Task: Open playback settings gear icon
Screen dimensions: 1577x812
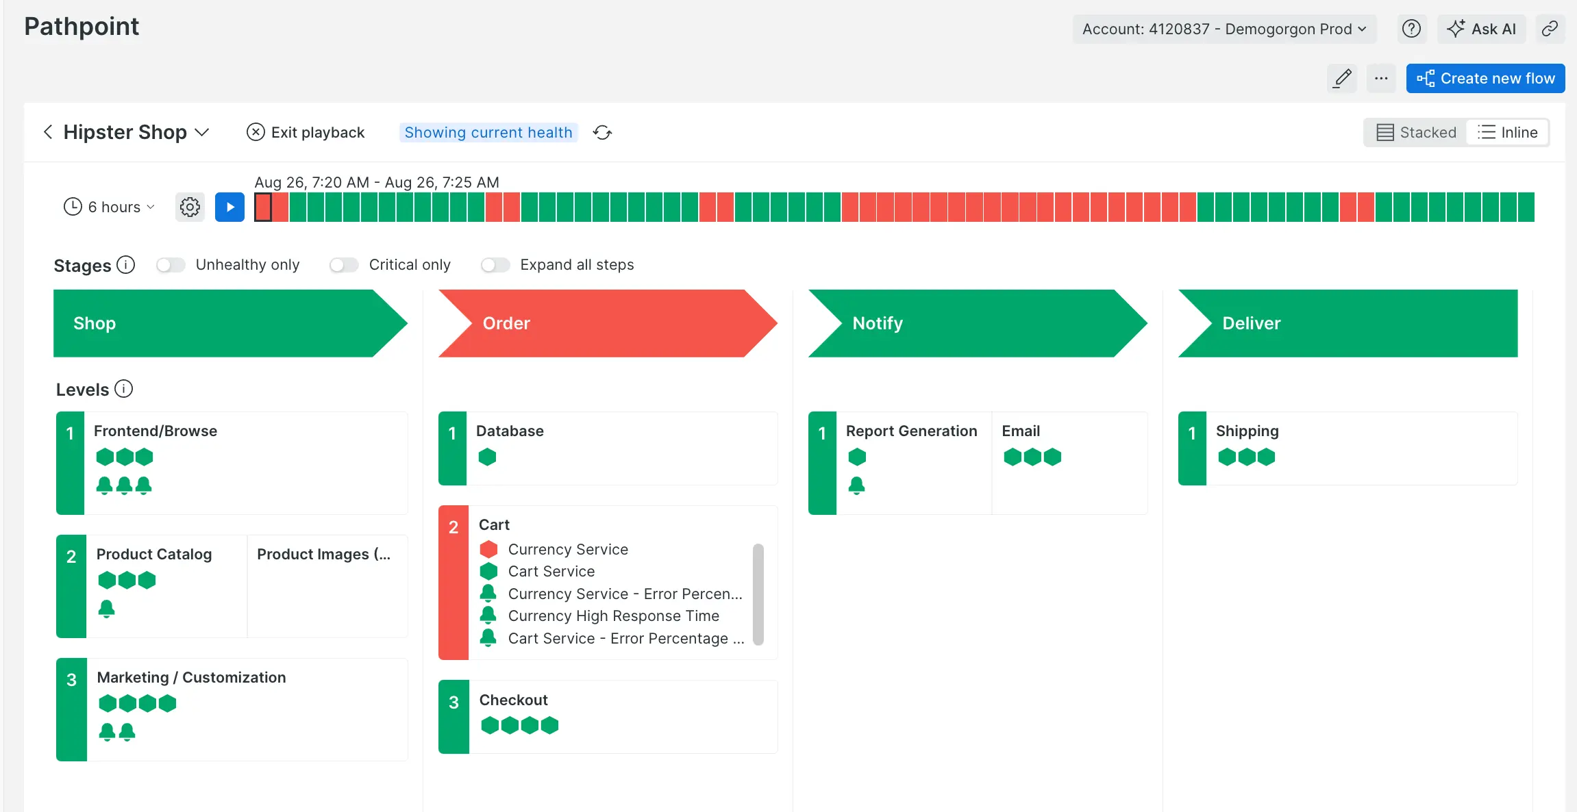Action: click(190, 207)
